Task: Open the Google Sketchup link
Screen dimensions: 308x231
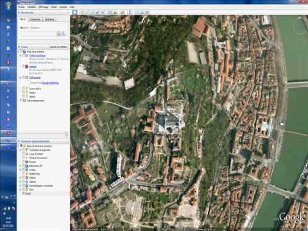Action: click(50, 83)
